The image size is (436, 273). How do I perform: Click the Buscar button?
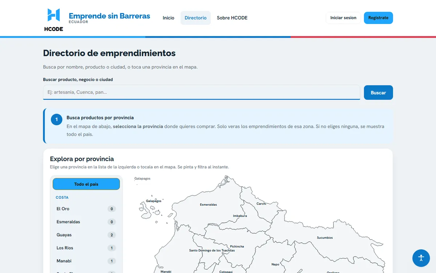pos(378,92)
